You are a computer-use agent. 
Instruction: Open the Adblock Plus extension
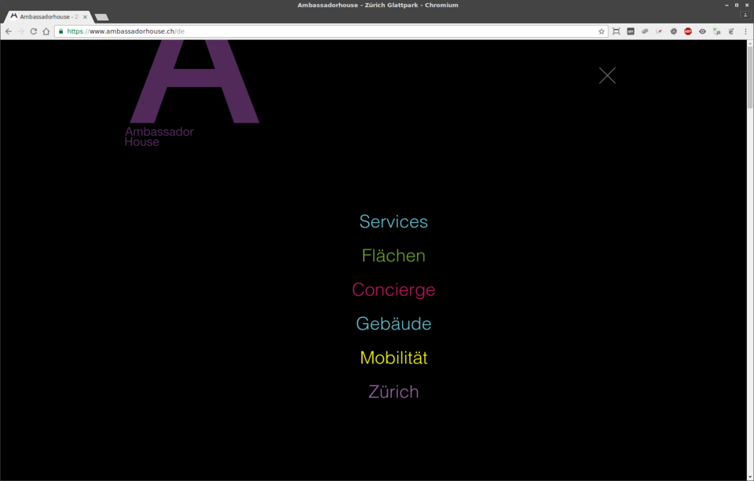688,31
